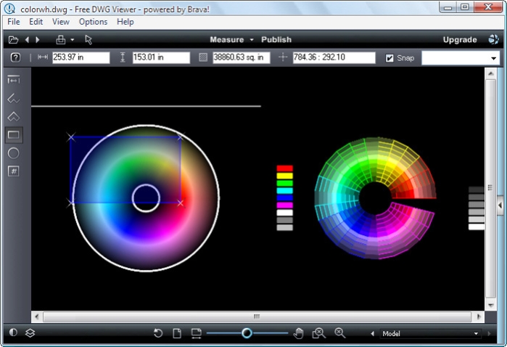
Task: Go to next page arrow
Action: coord(38,40)
